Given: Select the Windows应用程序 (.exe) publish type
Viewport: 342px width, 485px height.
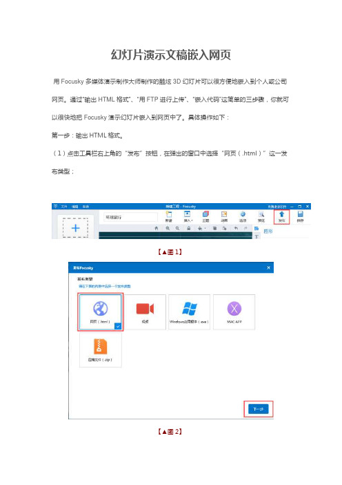Looking at the screenshot, I should [189, 312].
